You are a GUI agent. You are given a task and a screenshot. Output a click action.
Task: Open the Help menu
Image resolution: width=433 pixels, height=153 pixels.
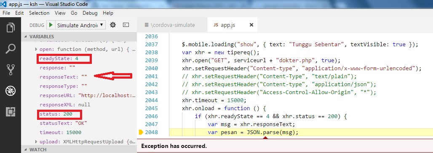[108, 13]
